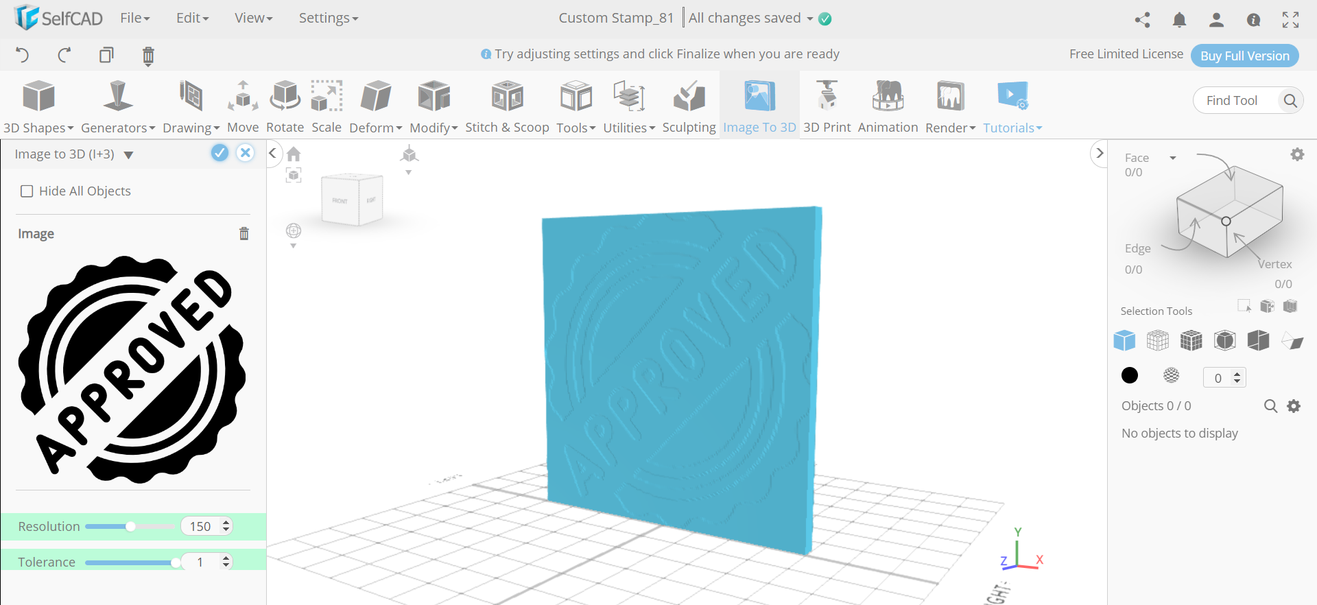Open the Tutorials toolbar item
1317x605 pixels.
(x=1012, y=106)
